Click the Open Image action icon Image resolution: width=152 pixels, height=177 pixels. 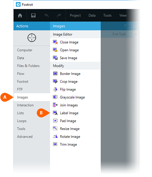(55, 50)
